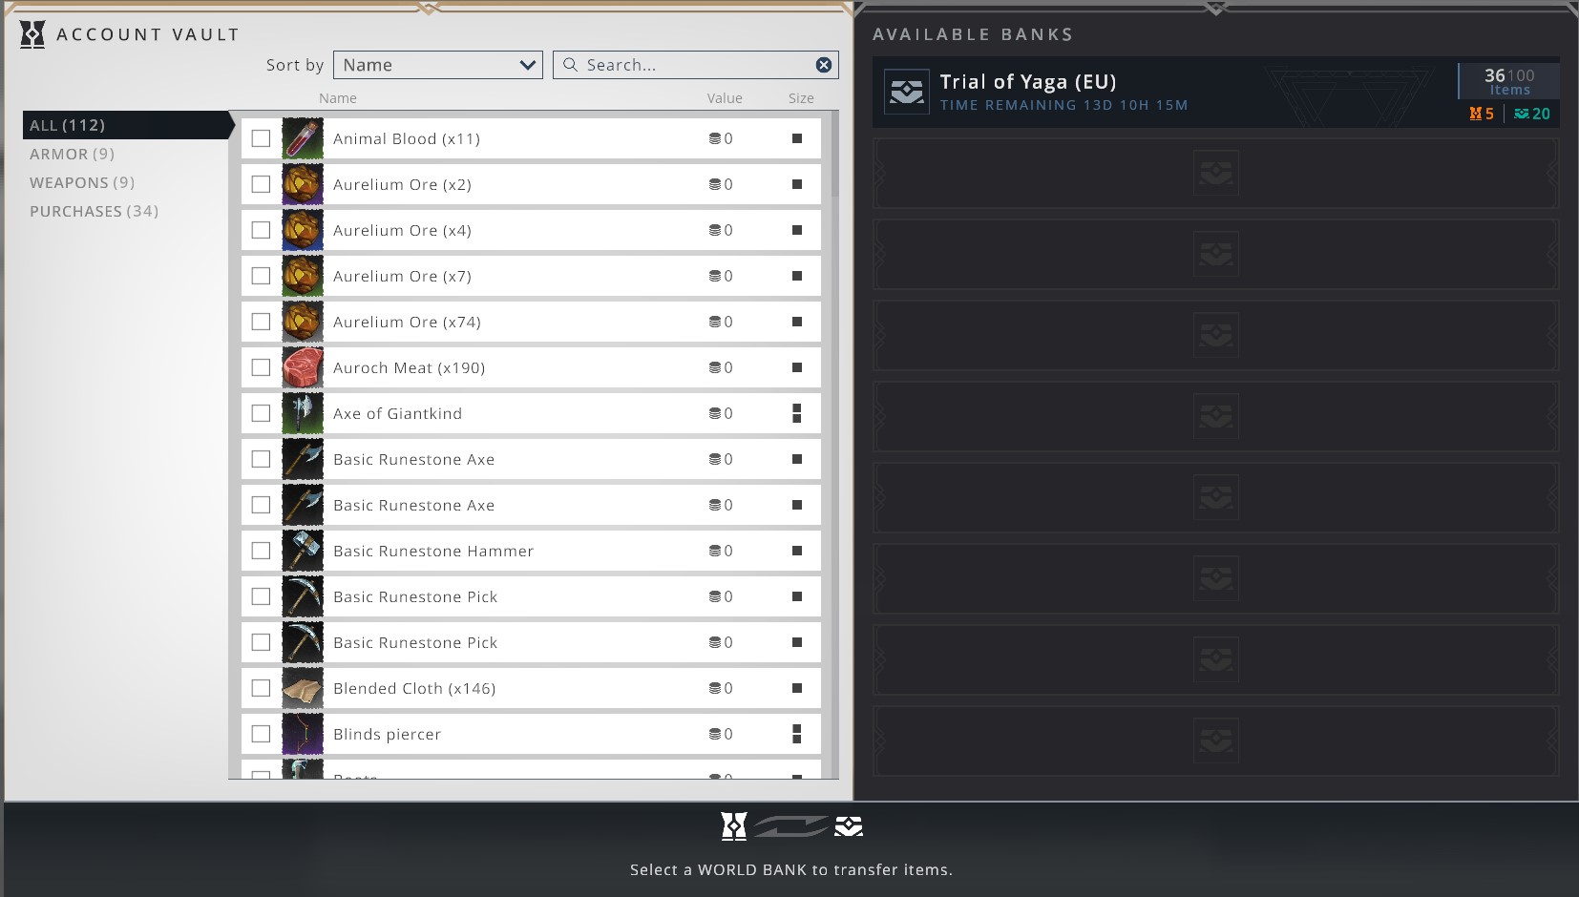Click the teal bank count icon showing 20

click(1522, 114)
